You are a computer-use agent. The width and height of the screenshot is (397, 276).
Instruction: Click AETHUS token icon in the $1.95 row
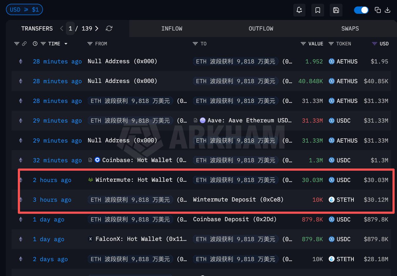pos(331,62)
